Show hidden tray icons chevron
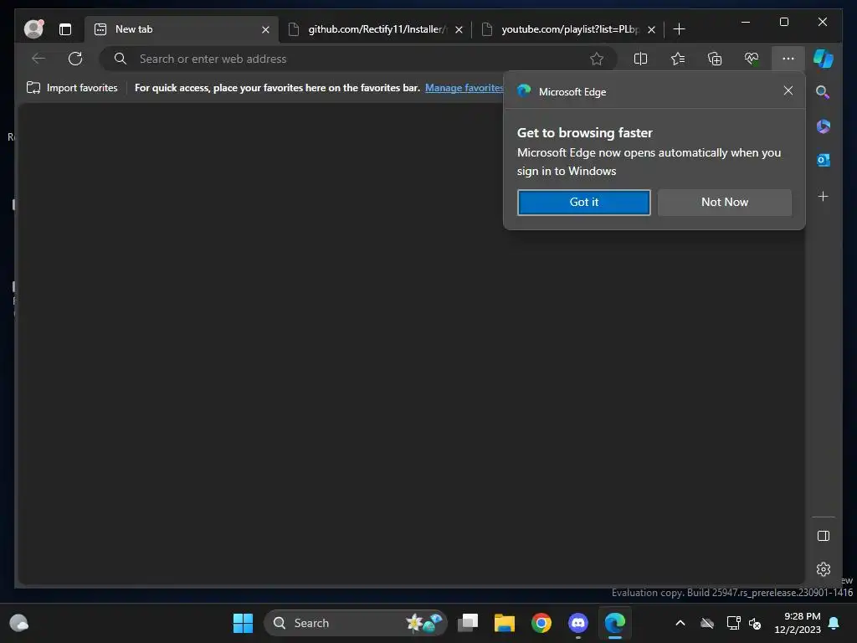The width and height of the screenshot is (857, 643). pos(680,623)
